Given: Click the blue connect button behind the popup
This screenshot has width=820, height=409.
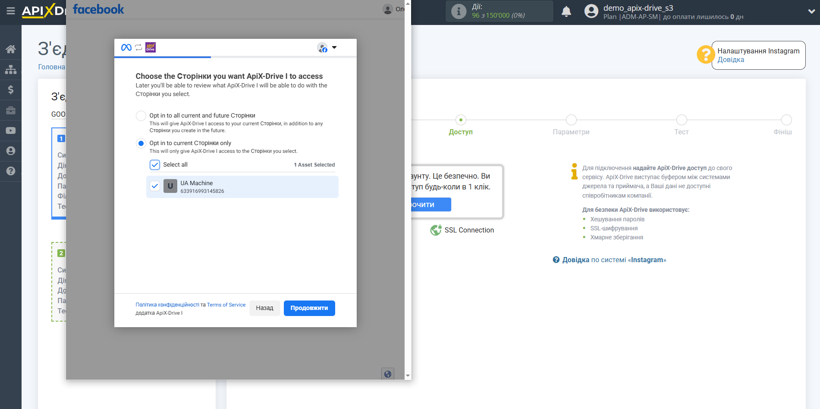Looking at the screenshot, I should pyautogui.click(x=431, y=204).
